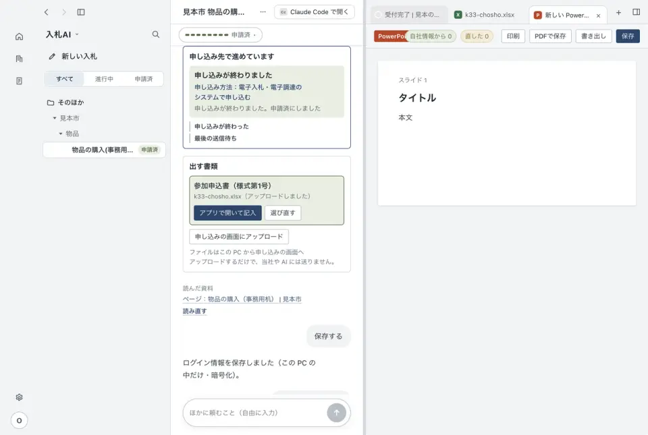Screen dimensions: 648x435
Task: Click the 書き出し button
Action: [x=593, y=36]
